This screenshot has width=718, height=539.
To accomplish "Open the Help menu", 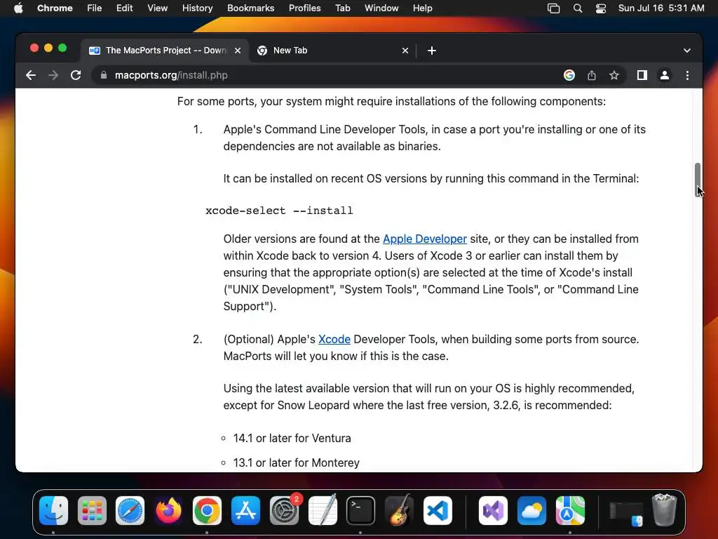I will [x=422, y=8].
